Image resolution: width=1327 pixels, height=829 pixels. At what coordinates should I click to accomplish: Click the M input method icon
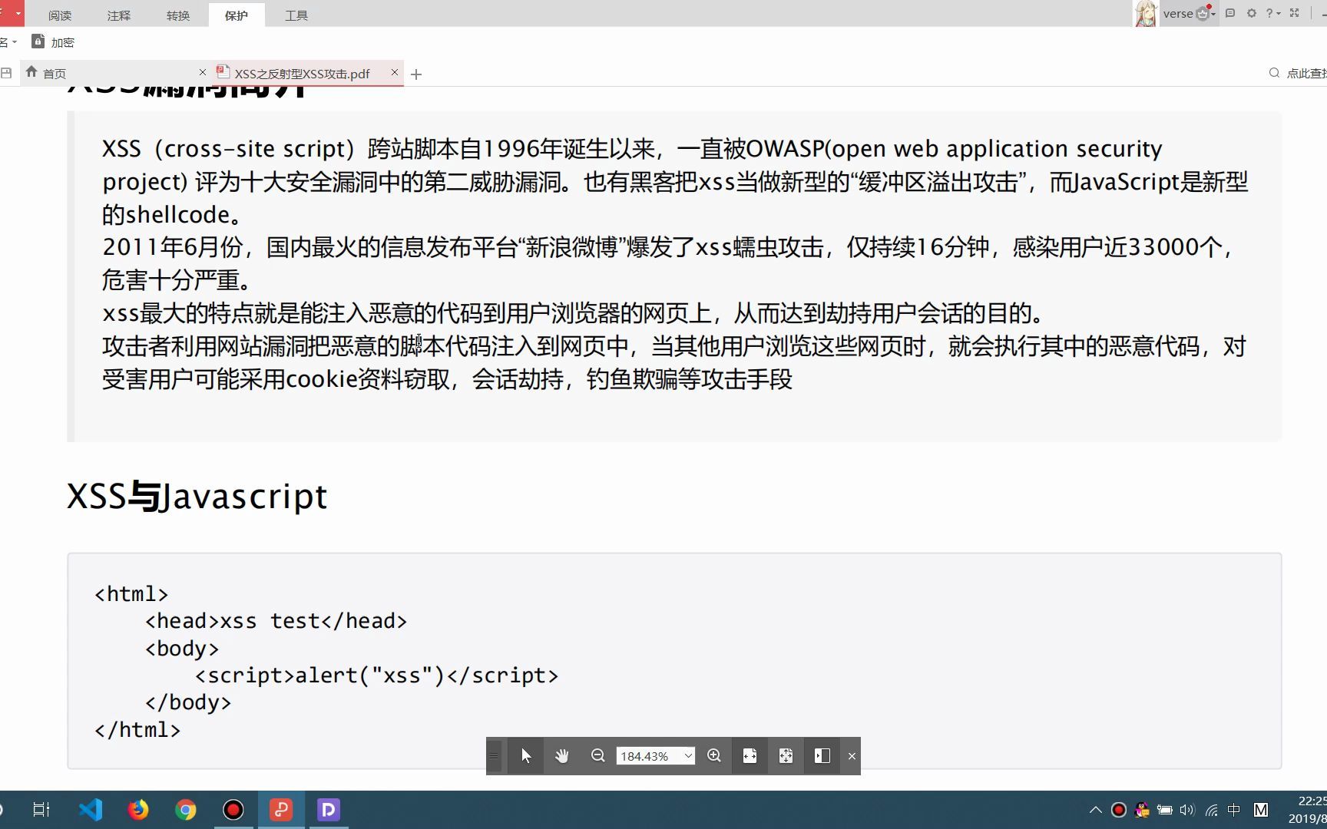pyautogui.click(x=1261, y=810)
